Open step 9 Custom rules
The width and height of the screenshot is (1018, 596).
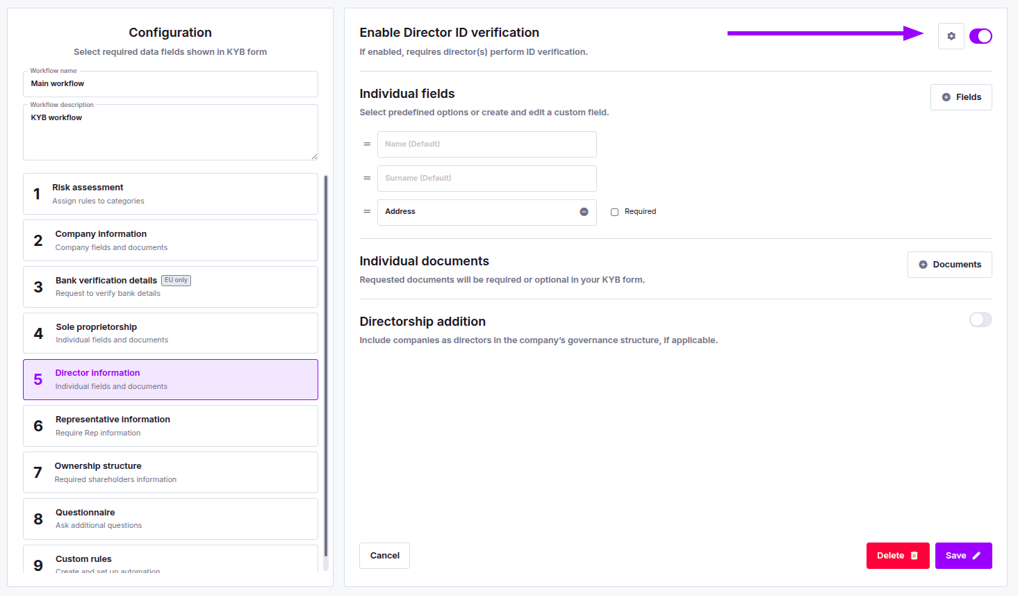coord(170,560)
